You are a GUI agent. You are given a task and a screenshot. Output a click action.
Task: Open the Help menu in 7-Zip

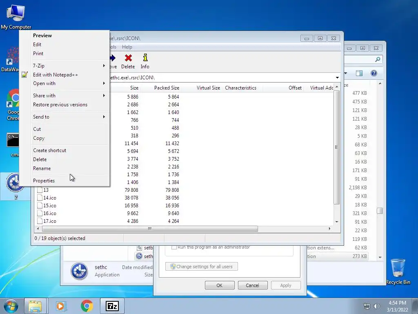coord(127,47)
